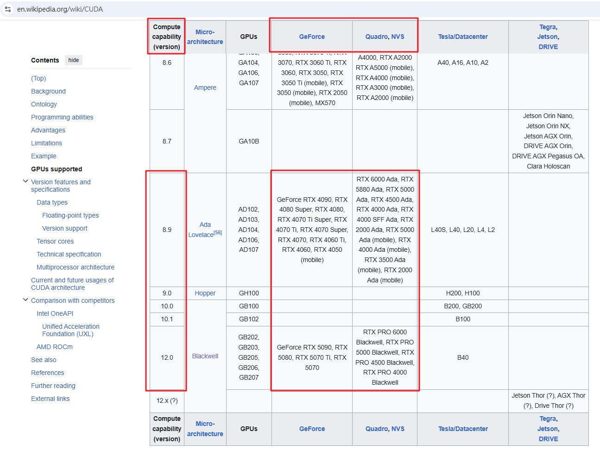Click the B40 datacenter cell
Image resolution: width=600 pixels, height=450 pixels.
pyautogui.click(x=463, y=357)
